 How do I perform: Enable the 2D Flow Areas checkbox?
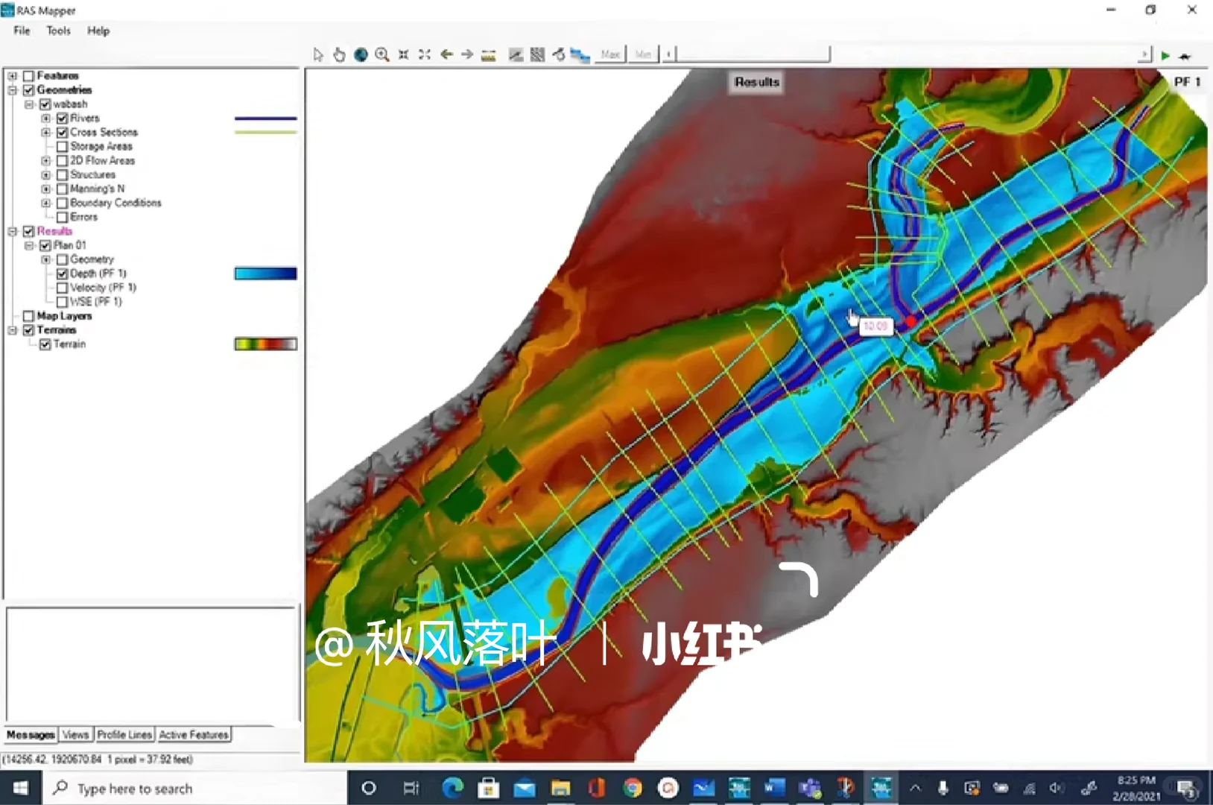tap(62, 161)
